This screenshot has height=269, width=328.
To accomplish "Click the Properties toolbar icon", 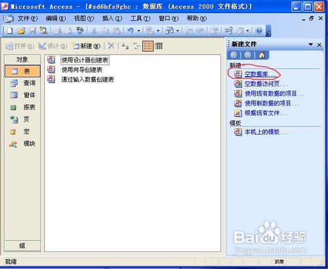I will click(214, 31).
